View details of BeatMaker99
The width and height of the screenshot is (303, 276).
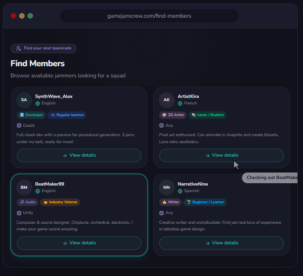(79, 243)
